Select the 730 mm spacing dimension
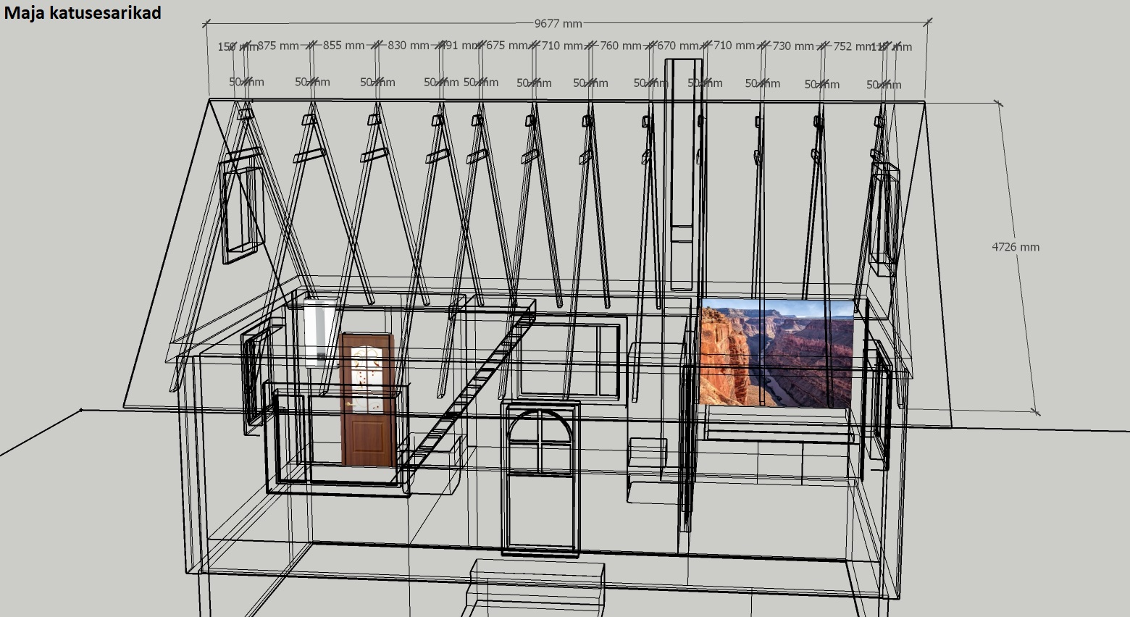 [792, 46]
